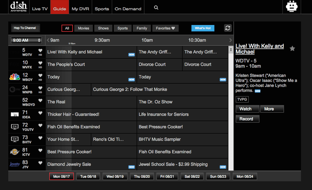
Task: Toggle favorite heart for channel 52 WBOYD
Action: pyautogui.click(x=40, y=101)
